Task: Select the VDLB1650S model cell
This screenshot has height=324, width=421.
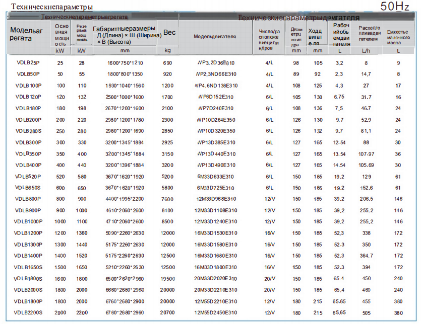Action: click(x=28, y=267)
